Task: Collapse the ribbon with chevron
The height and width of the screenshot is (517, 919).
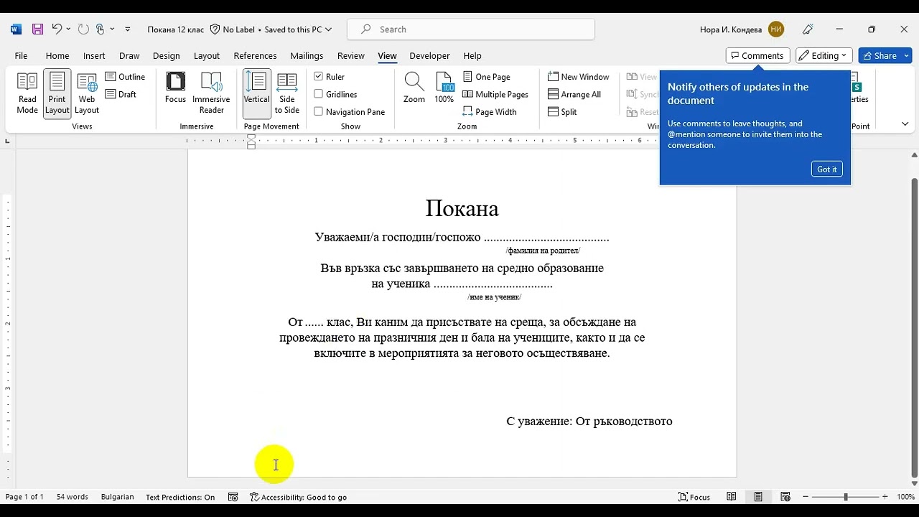Action: [905, 124]
